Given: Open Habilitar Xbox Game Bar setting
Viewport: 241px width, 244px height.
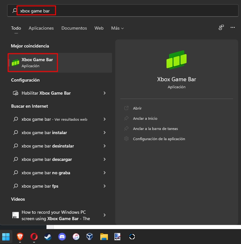Looking at the screenshot, I should pyautogui.click(x=60, y=93).
